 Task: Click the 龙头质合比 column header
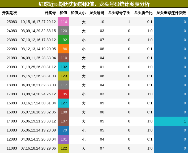[143, 13]
